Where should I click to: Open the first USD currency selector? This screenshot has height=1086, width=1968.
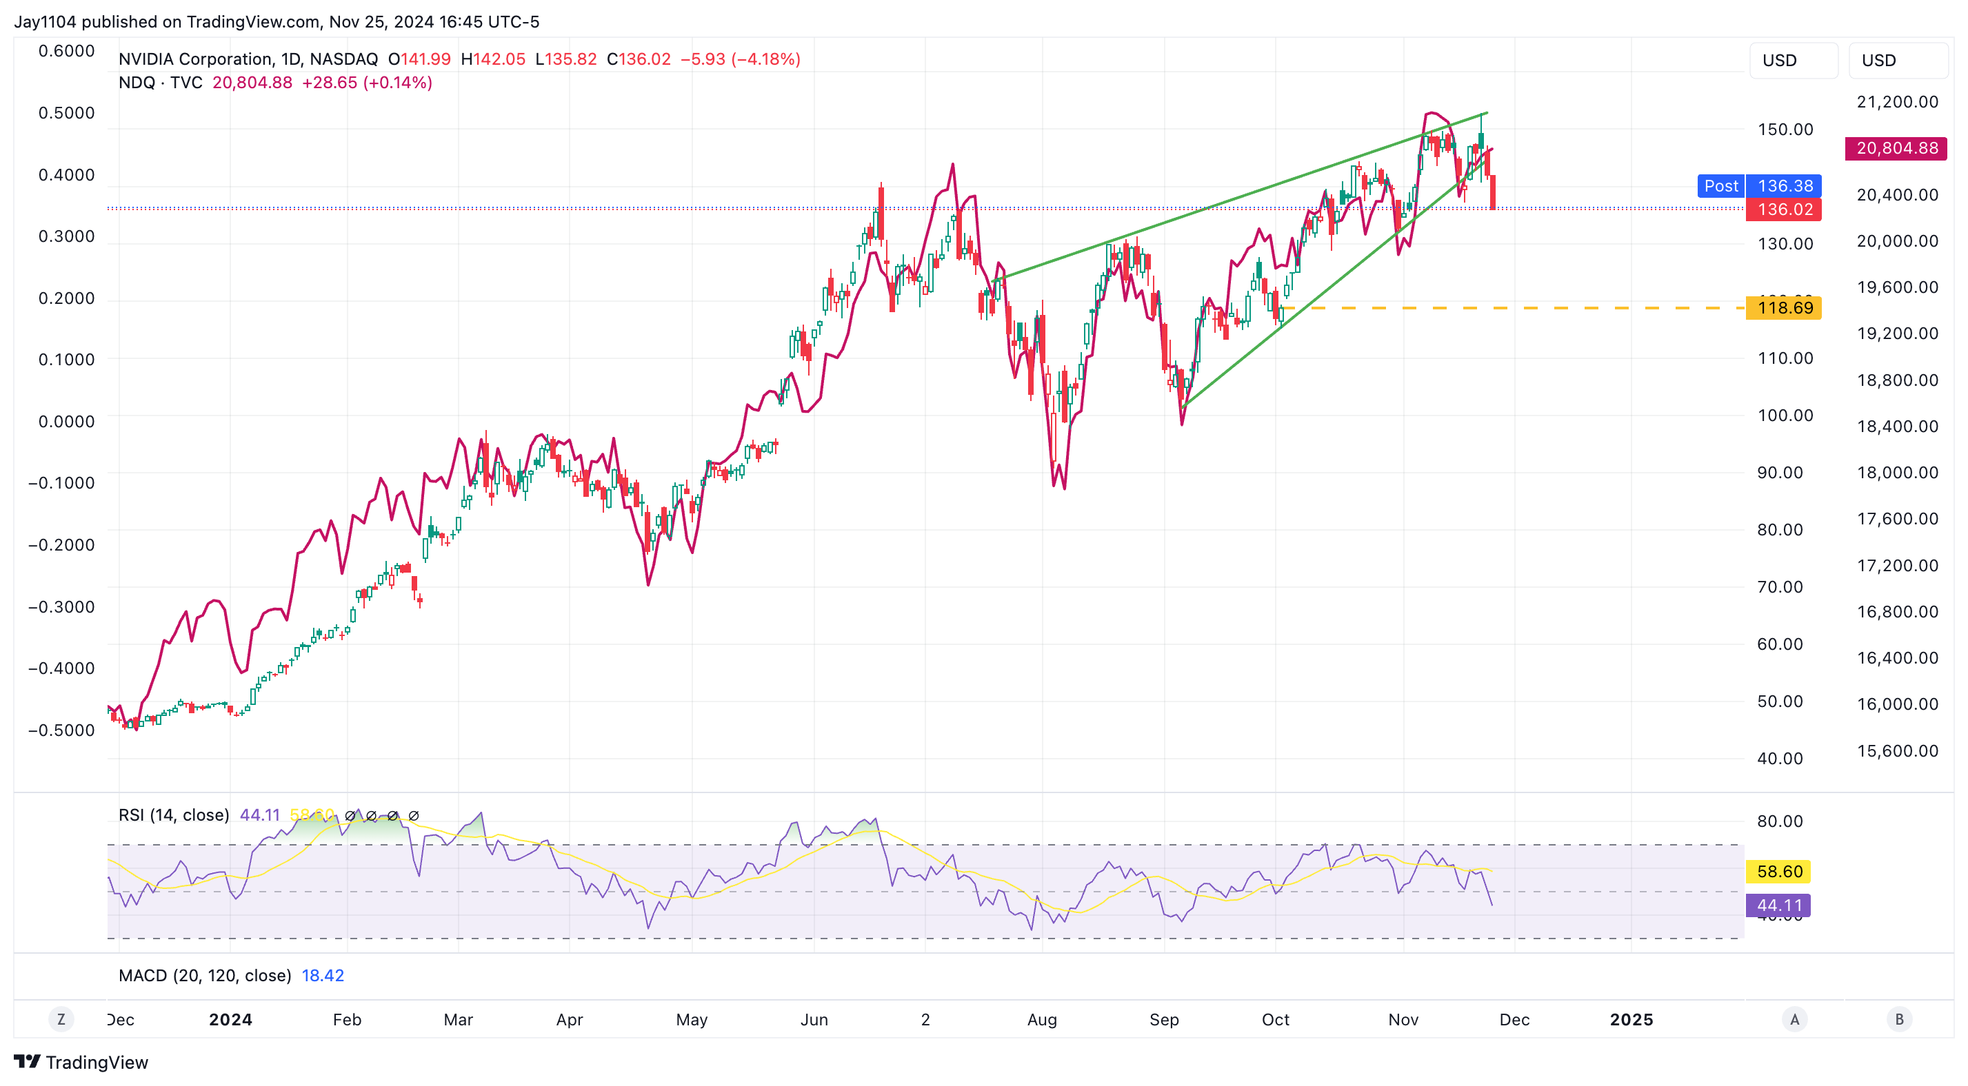(1792, 61)
